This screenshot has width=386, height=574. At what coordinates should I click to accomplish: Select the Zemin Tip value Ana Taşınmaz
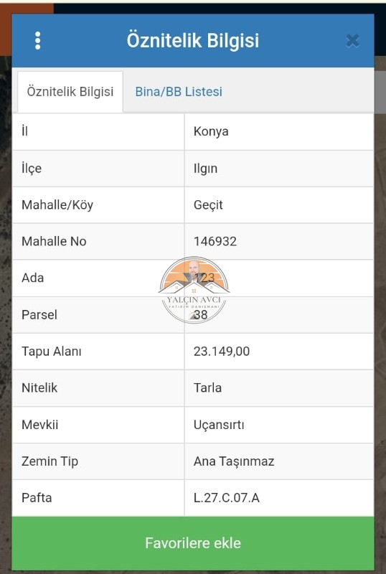click(234, 461)
